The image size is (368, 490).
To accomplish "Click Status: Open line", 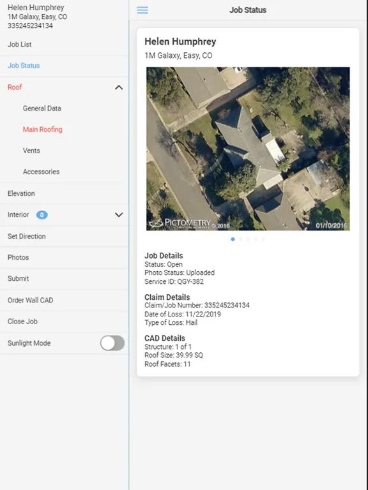I will pyautogui.click(x=164, y=264).
